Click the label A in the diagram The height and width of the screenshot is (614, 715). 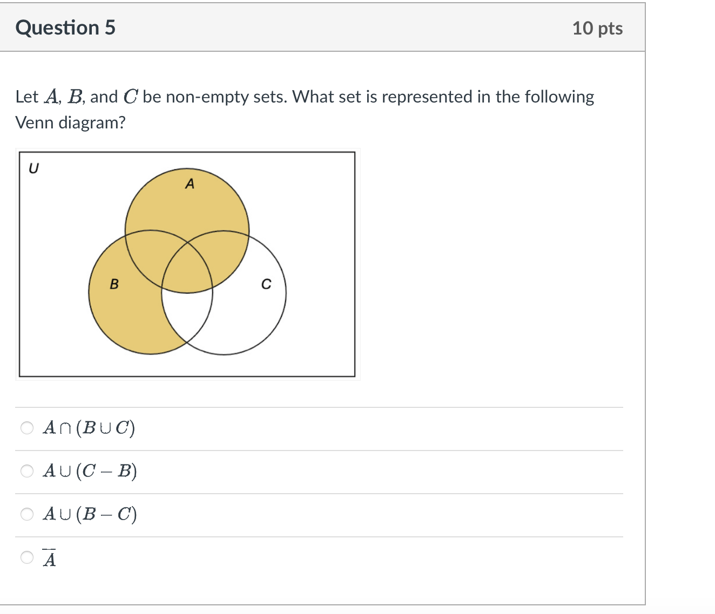tap(190, 184)
